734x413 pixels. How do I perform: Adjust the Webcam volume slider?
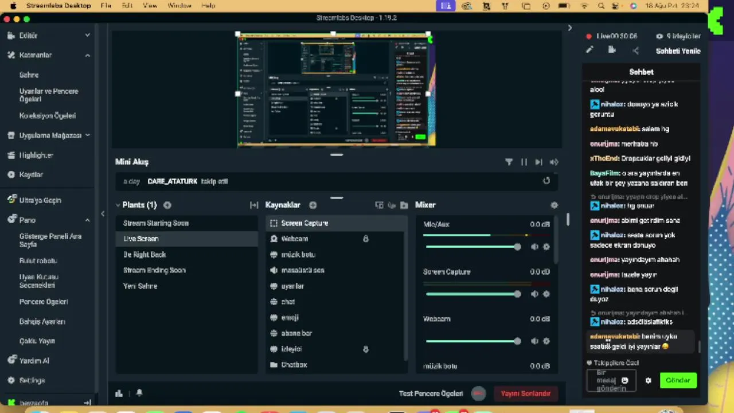pyautogui.click(x=473, y=341)
